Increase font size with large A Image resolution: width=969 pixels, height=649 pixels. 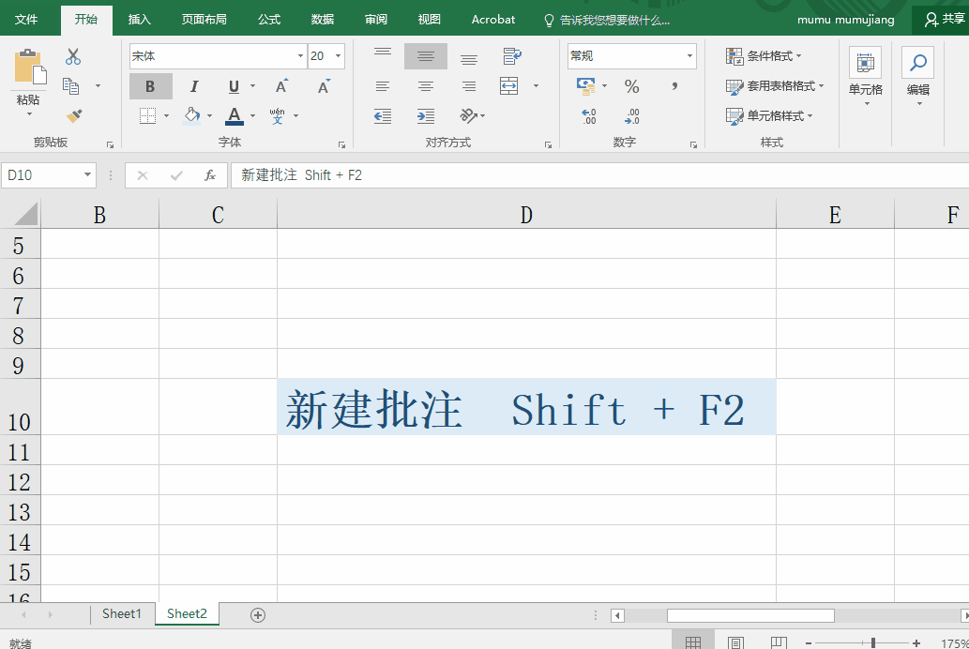tap(281, 86)
